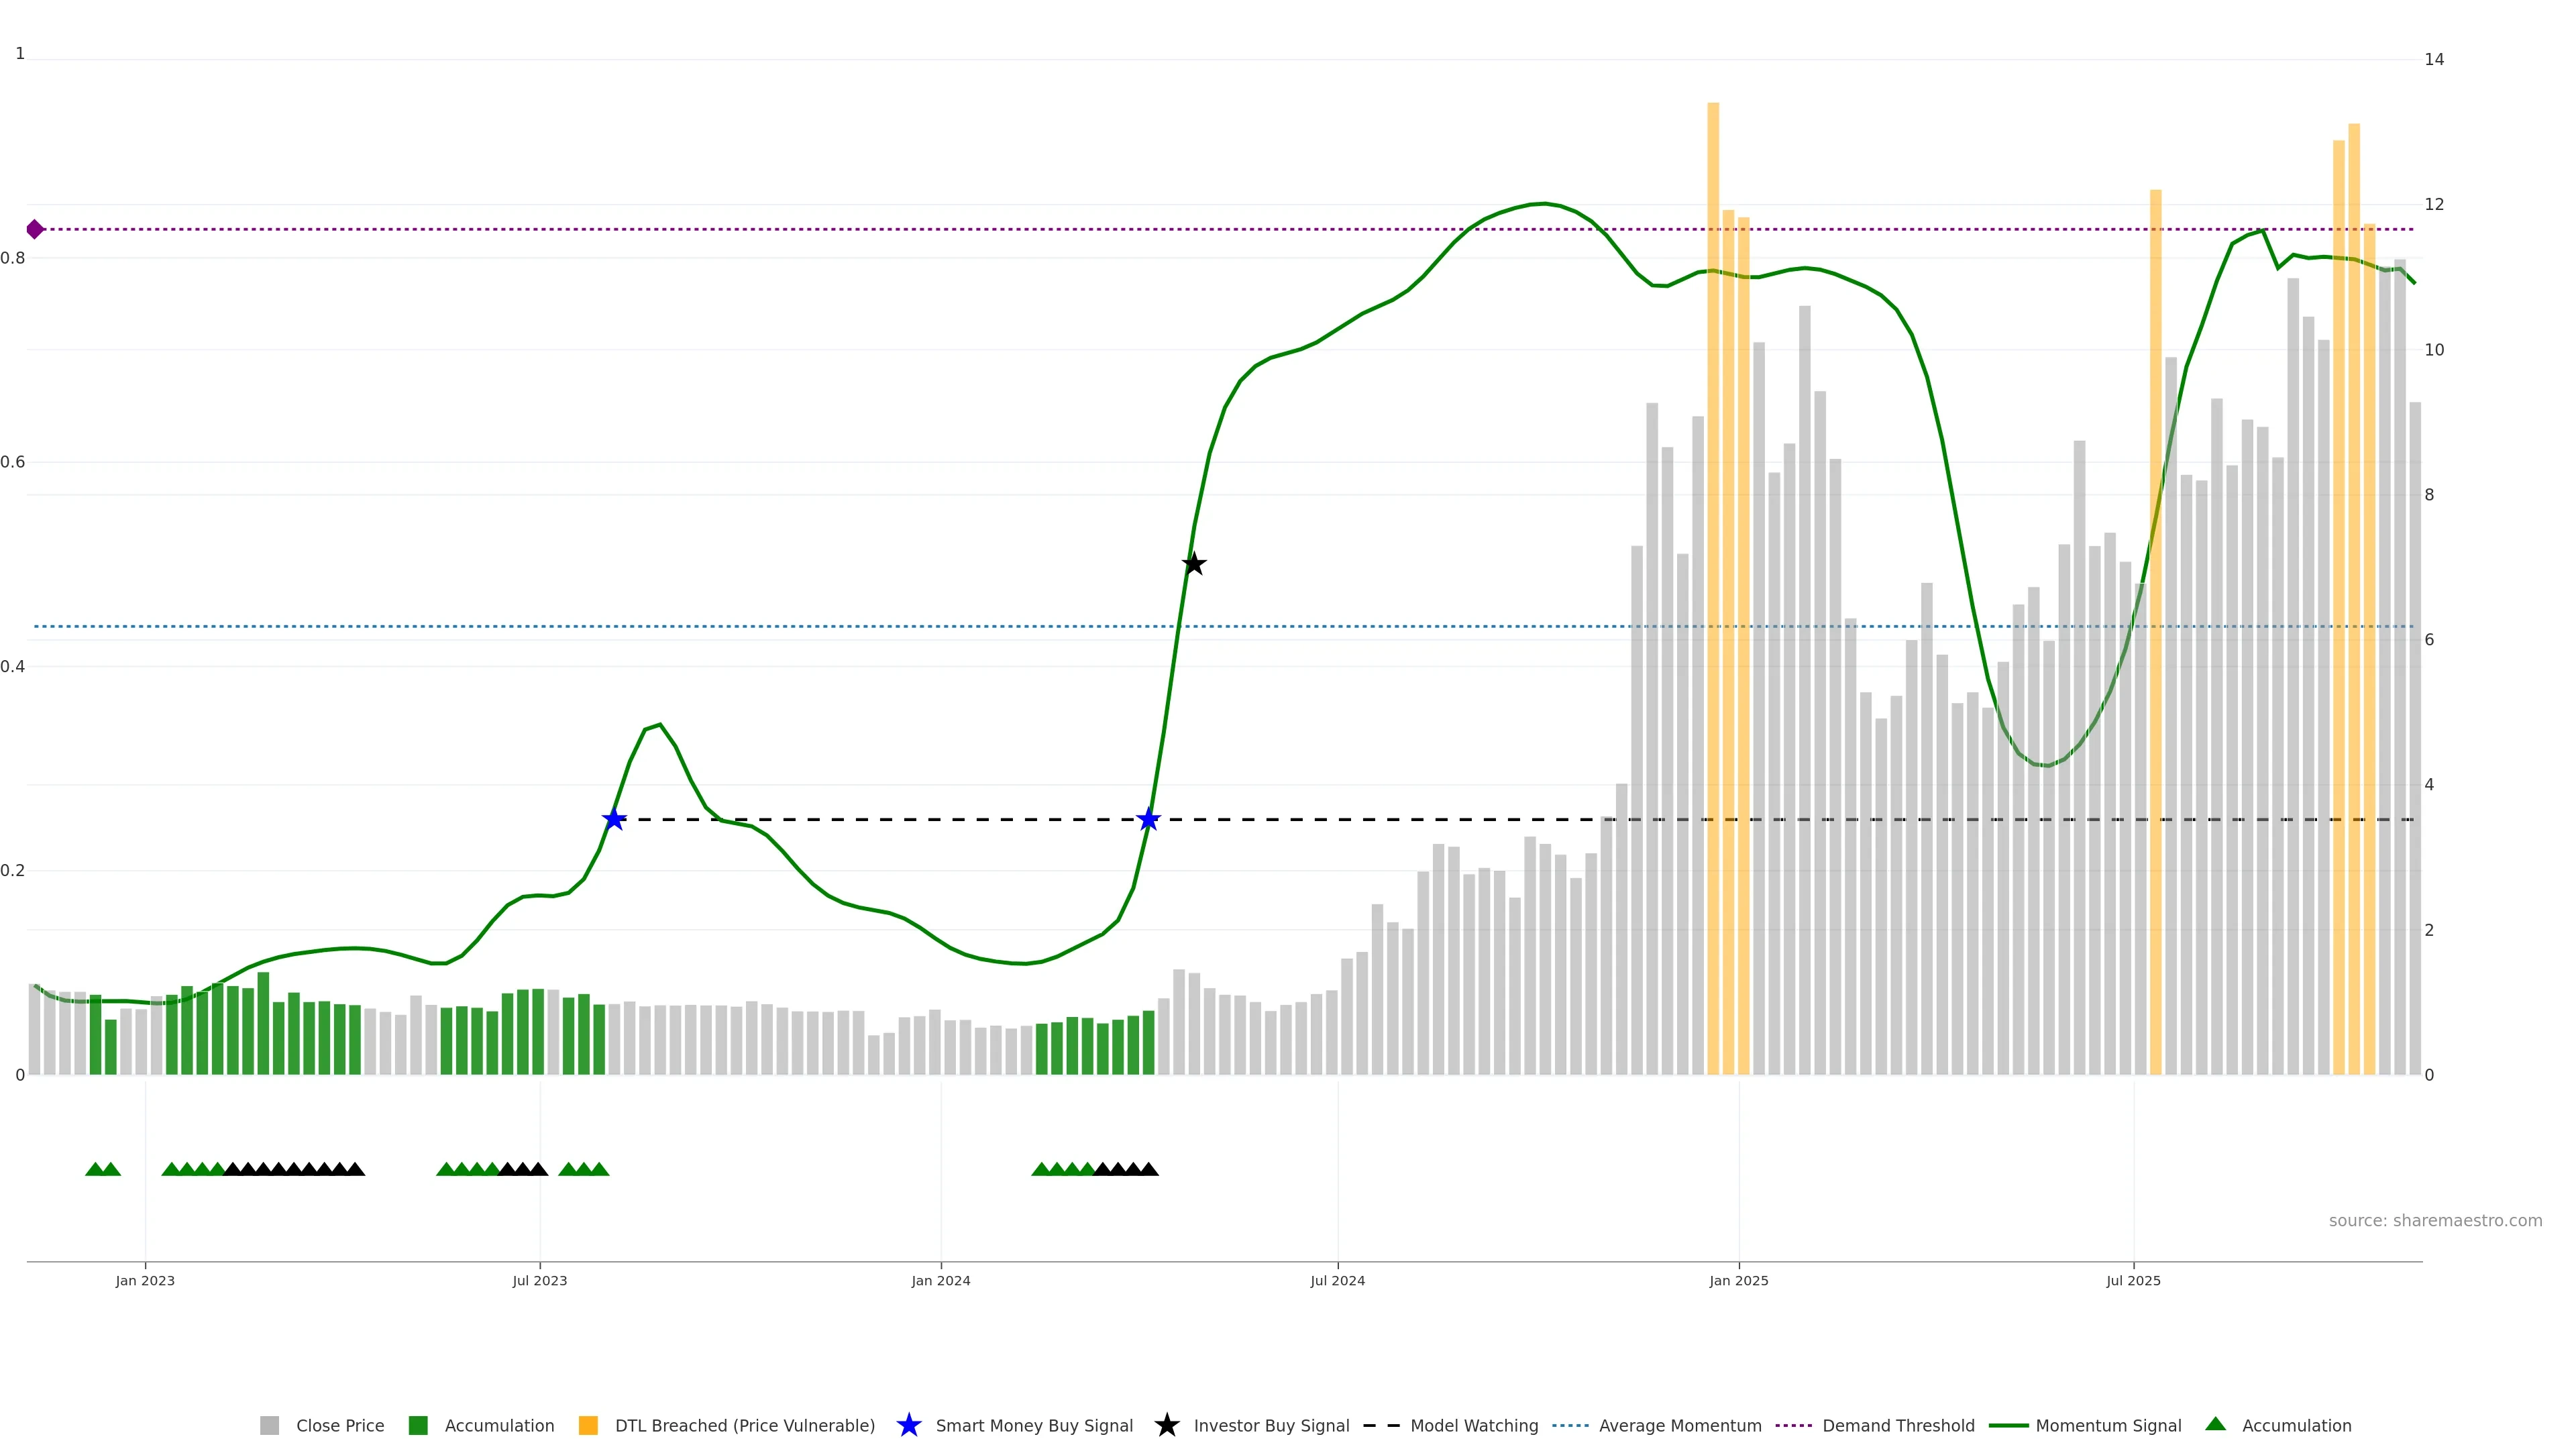The height and width of the screenshot is (1449, 2576).
Task: Click the black star icon in the legend
Action: click(1166, 1425)
